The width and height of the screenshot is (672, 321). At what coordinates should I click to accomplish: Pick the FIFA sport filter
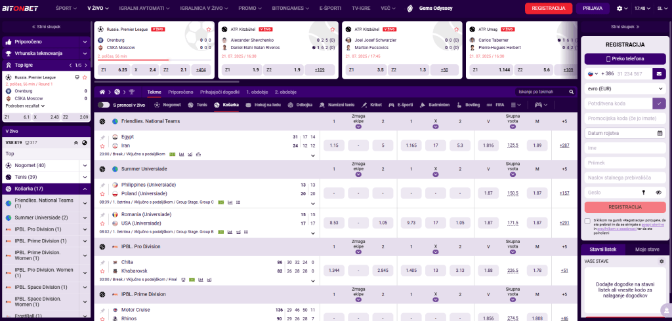pyautogui.click(x=496, y=104)
